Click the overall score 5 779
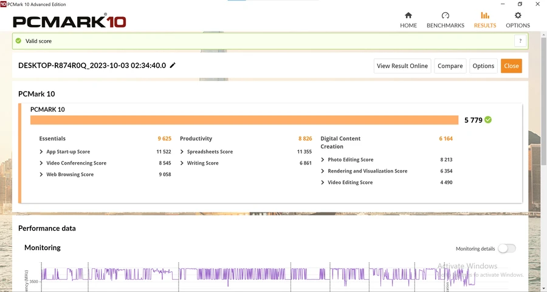Viewport: 547px width, 292px height. tap(473, 120)
